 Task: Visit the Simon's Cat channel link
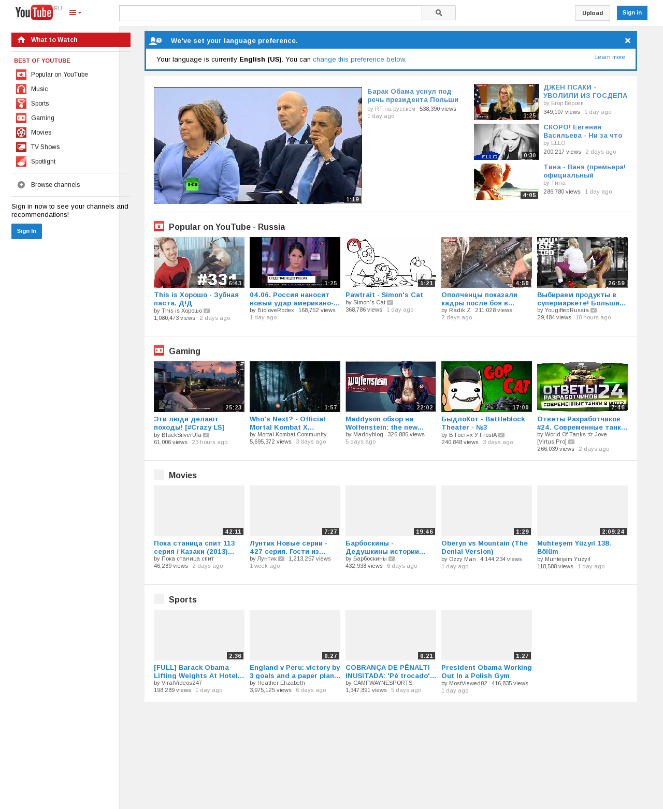tap(369, 303)
